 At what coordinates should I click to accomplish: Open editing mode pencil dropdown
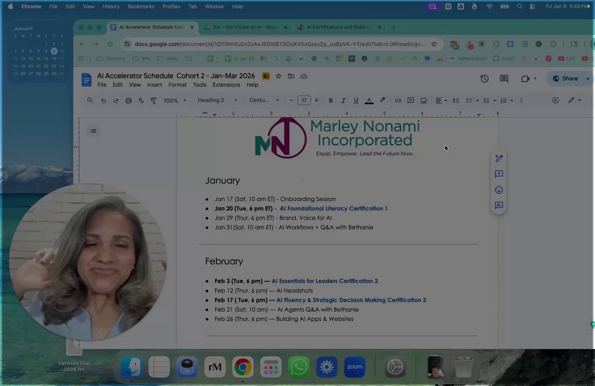point(574,100)
